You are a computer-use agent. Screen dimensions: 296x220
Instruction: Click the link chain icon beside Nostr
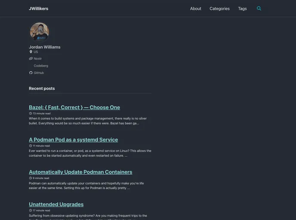31,58
